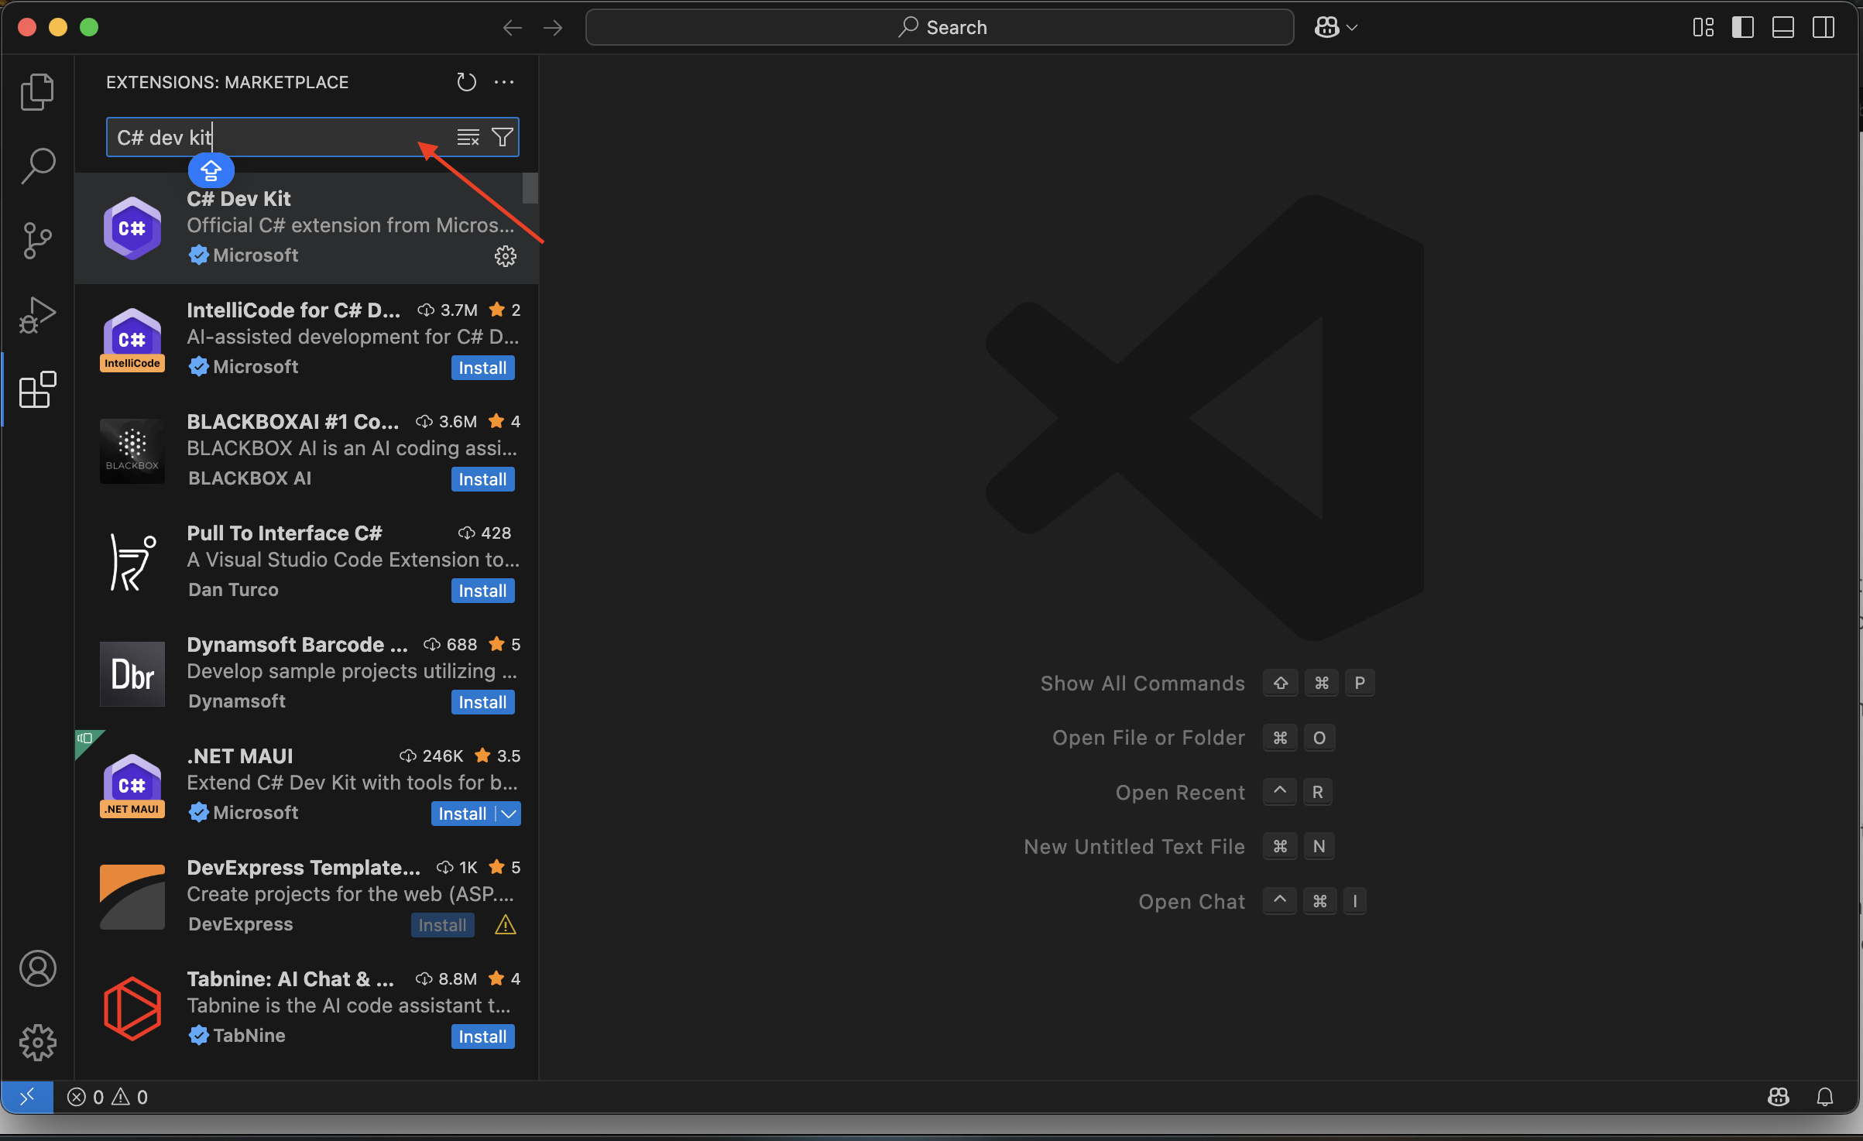The height and width of the screenshot is (1141, 1863).
Task: Open Tabnine: AI Chat extension entry
Action: pyautogui.click(x=307, y=1008)
